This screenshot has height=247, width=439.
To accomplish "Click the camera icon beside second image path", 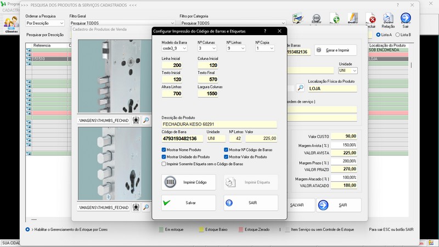I will (136, 207).
